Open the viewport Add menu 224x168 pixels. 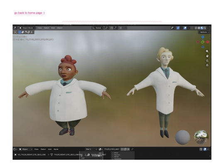[x=53, y=28]
